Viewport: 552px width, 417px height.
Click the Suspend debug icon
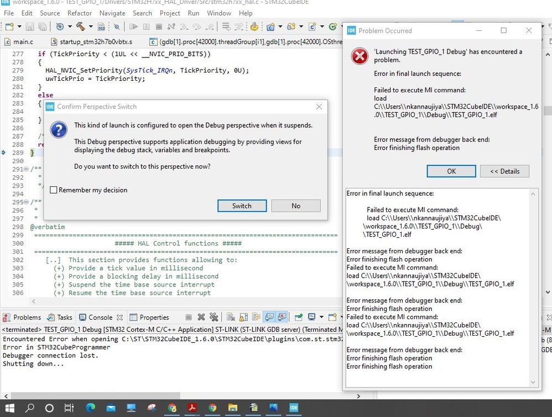146,27
